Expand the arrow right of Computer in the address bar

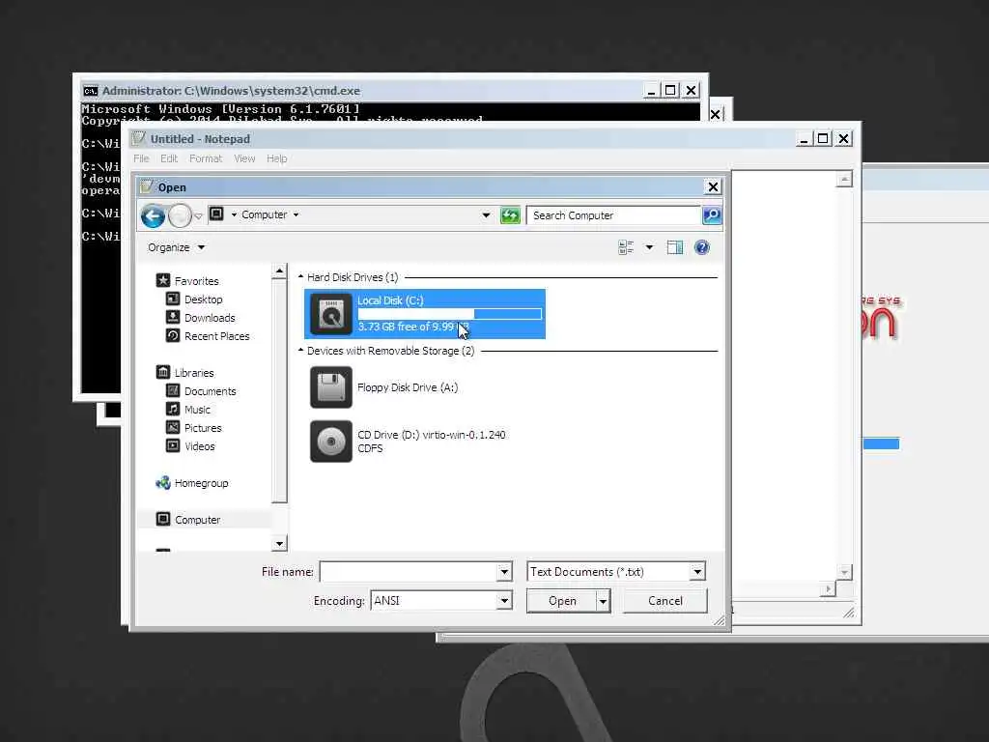(296, 215)
